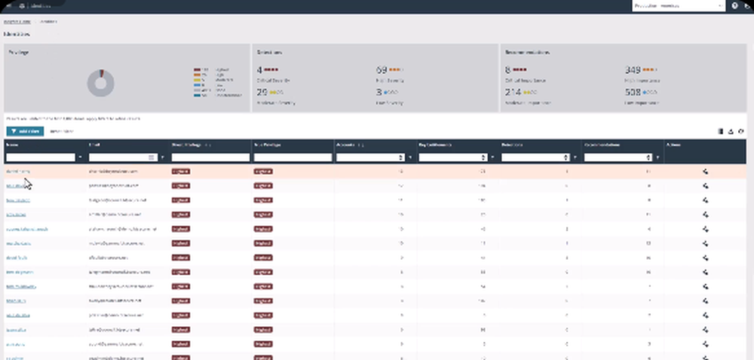Click the Detections column header
Screen dimensions: 754x360
tap(512, 145)
